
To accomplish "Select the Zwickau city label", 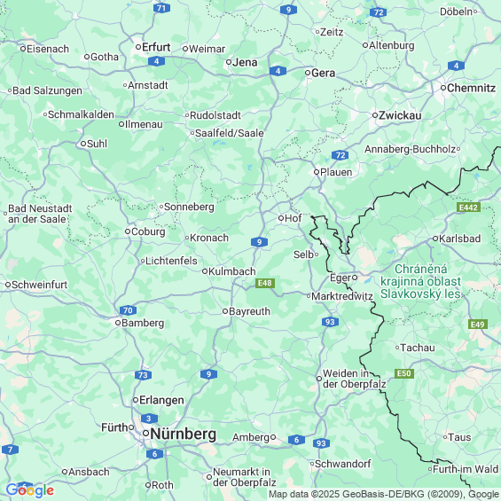I will click(400, 115).
